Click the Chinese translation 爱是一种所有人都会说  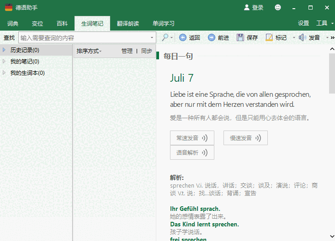pyautogui.click(x=240, y=118)
